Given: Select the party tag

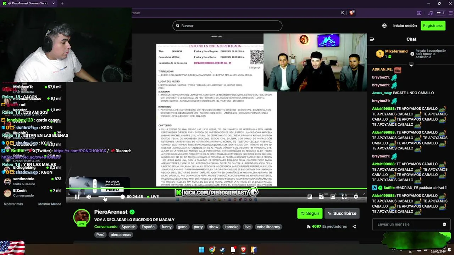Looking at the screenshot, I should 198,227.
